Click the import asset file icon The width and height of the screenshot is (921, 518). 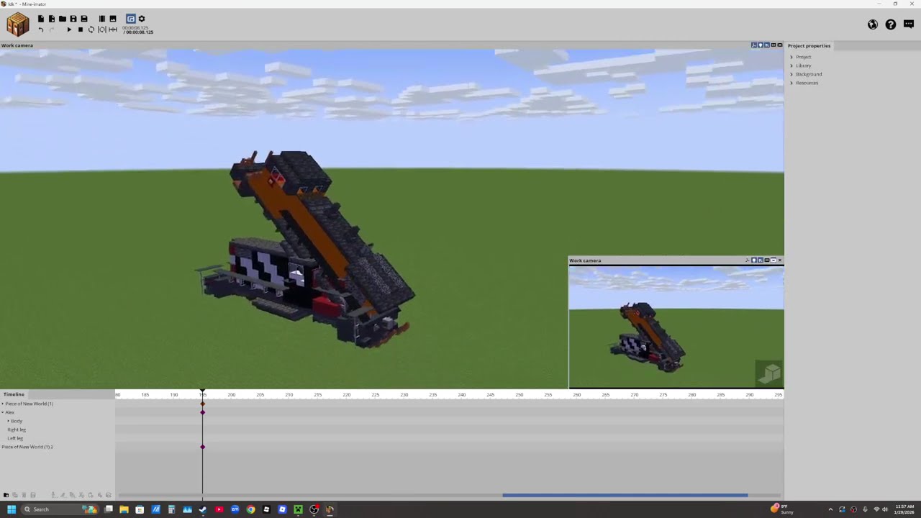pos(52,19)
